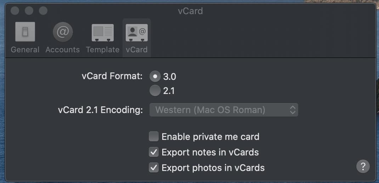Open the General preferences icon
The height and width of the screenshot is (183, 379).
[25, 32]
